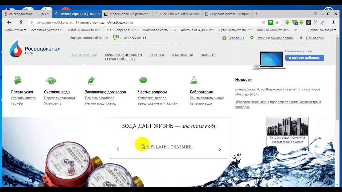The image size is (342, 192).
Task: Click the speech bubble icon above Частые вопросы
Action: pyautogui.click(x=143, y=80)
